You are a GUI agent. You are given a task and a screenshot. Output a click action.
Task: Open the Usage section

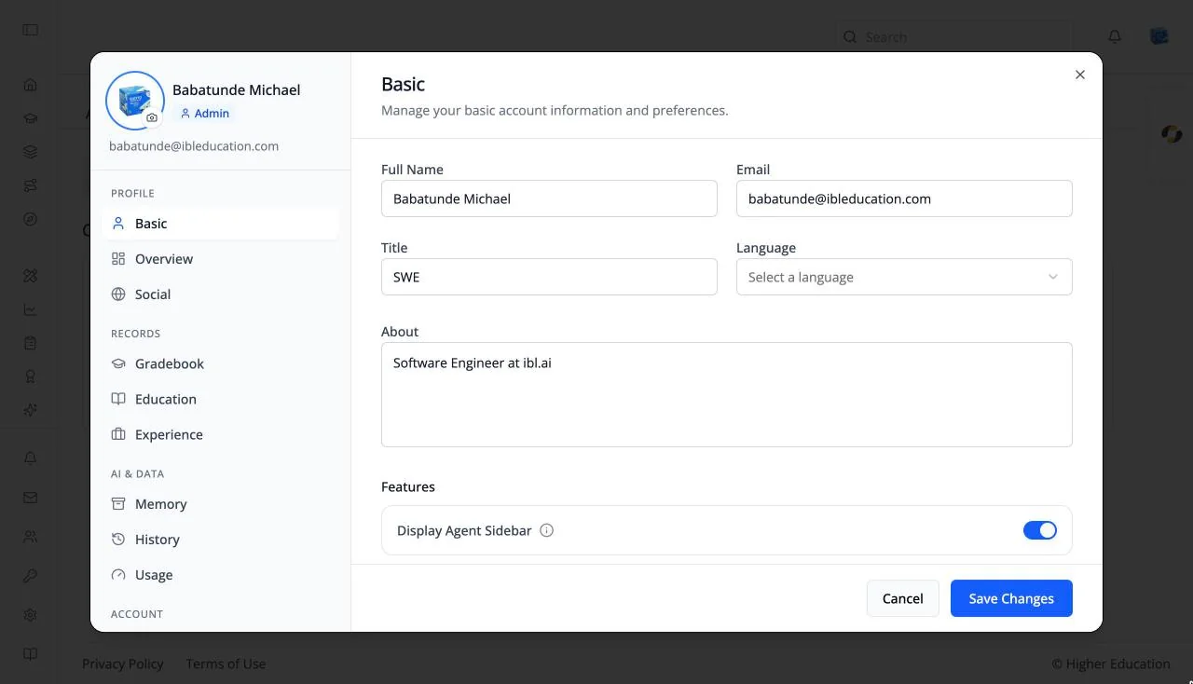[x=221, y=575]
